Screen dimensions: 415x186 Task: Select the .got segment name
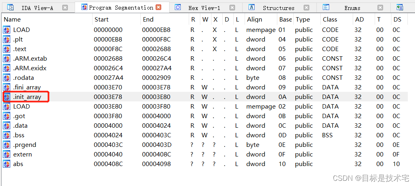[x=19, y=116]
